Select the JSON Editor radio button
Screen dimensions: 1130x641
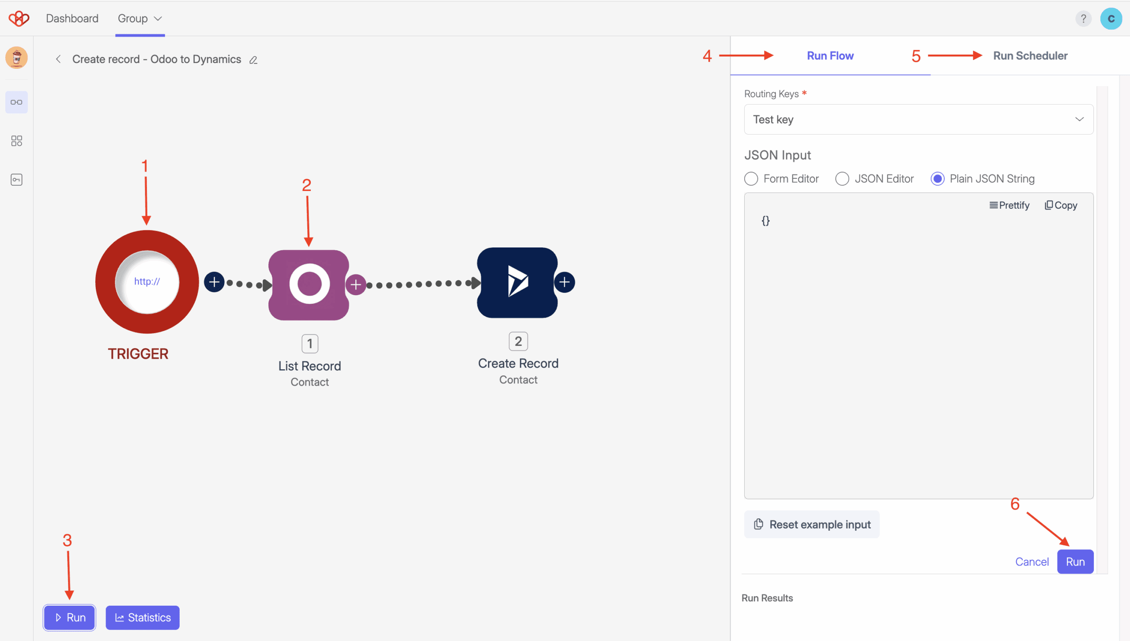tap(842, 179)
